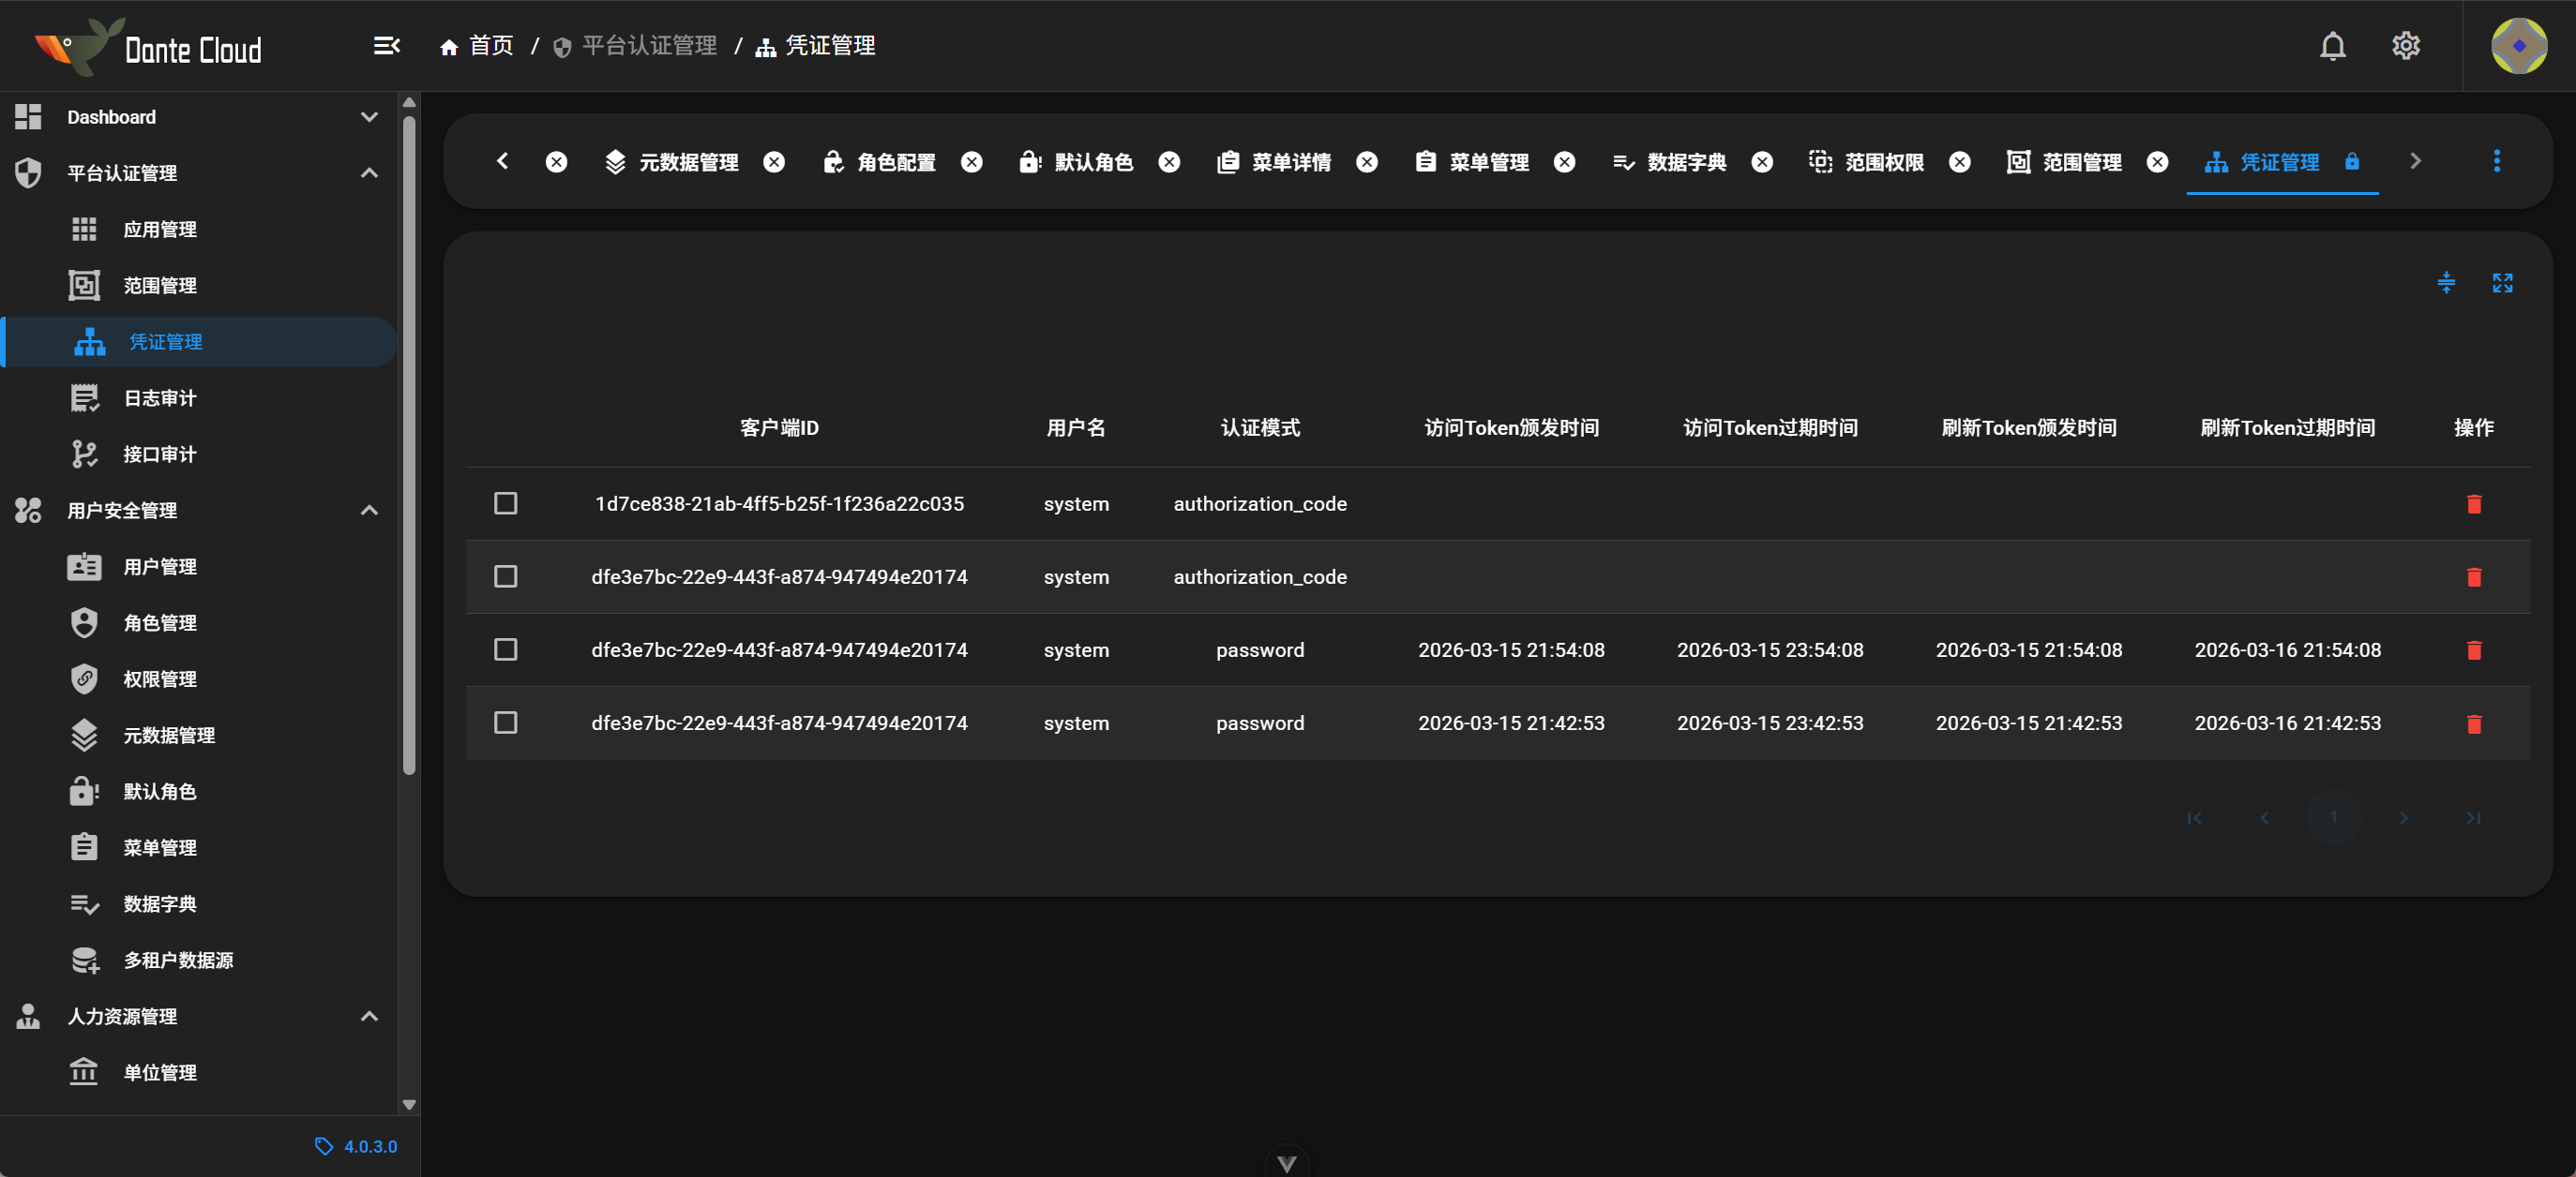Collapse sidebar with hamburger menu icon
The image size is (2576, 1177).
tap(386, 46)
